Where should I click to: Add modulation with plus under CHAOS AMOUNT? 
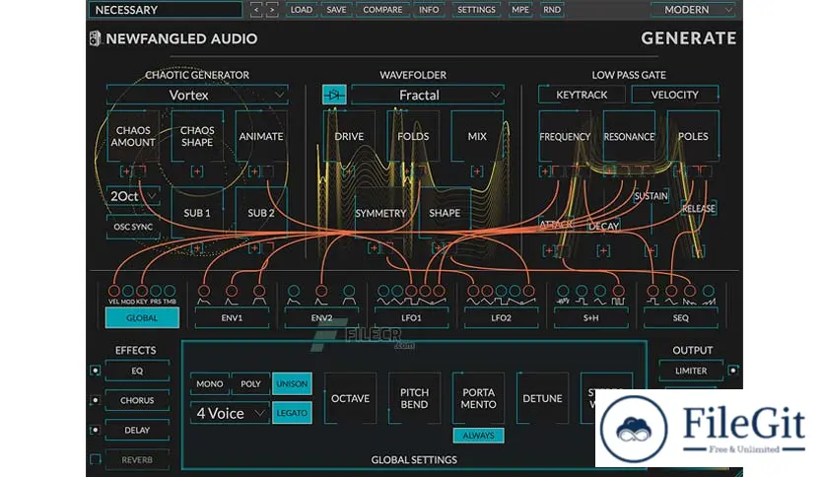(125, 171)
